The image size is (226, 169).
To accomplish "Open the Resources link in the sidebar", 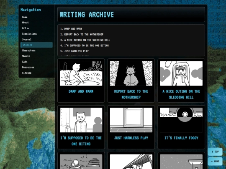I will (28, 67).
